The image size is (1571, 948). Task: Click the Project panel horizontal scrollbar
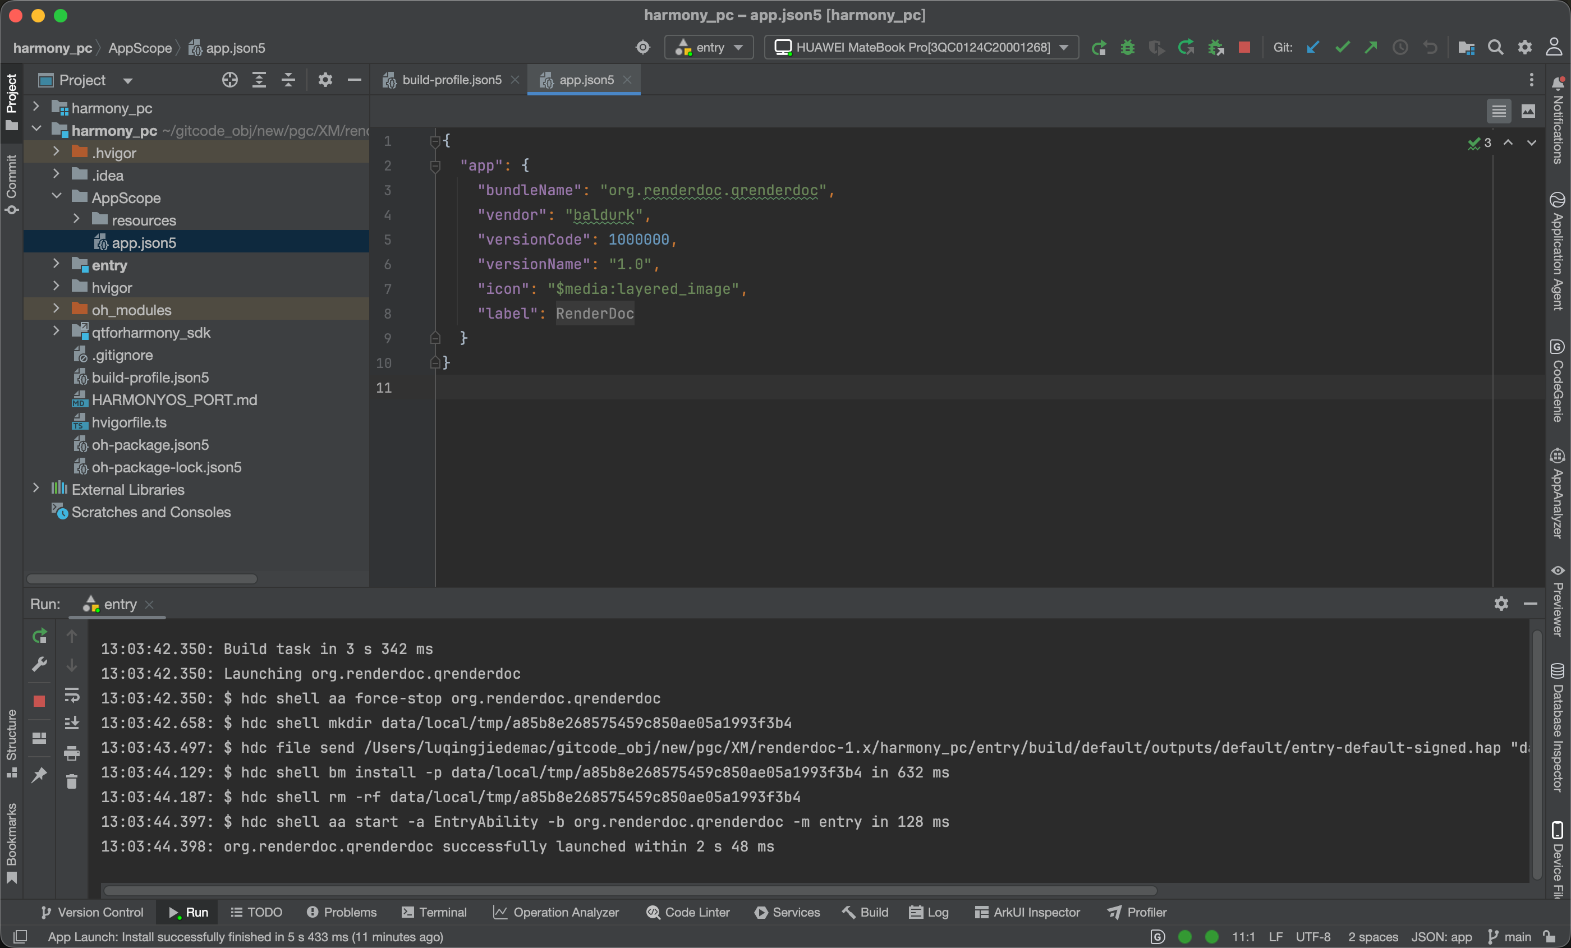click(141, 579)
